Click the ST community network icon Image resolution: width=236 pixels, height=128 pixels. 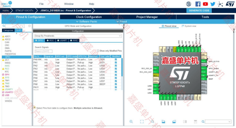click(220, 4)
